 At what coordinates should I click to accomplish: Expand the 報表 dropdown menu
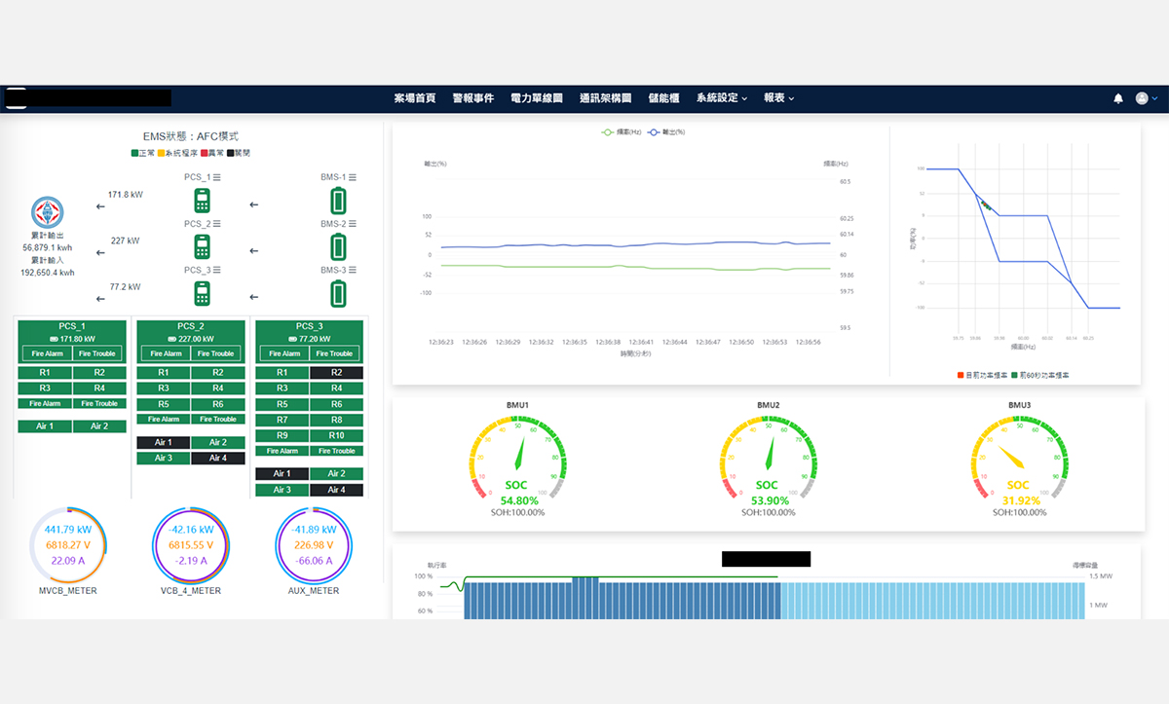778,98
